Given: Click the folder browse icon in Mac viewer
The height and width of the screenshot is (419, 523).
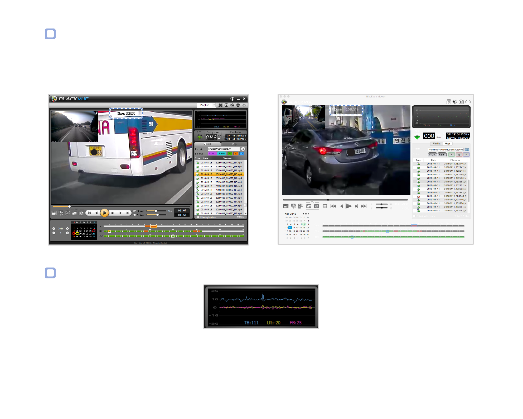Looking at the screenshot, I should (x=467, y=149).
